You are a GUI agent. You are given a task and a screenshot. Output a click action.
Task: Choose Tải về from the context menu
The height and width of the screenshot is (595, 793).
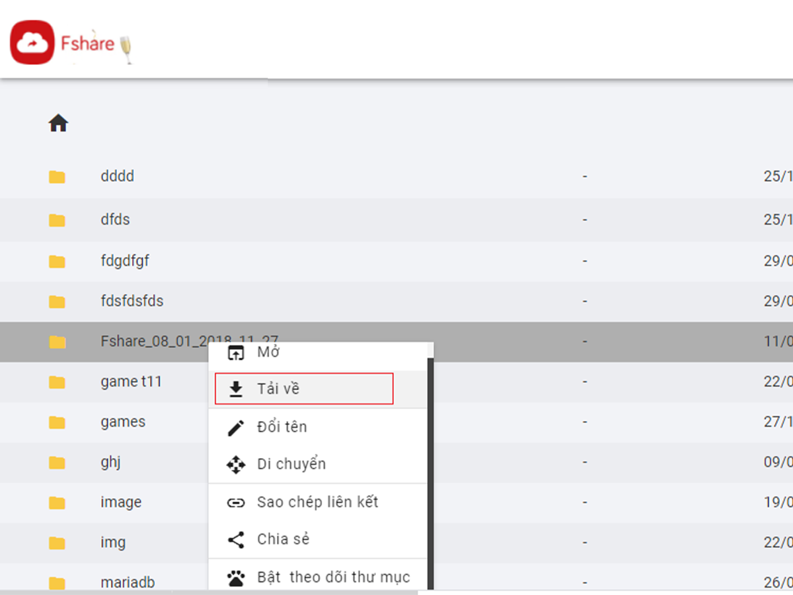[278, 389]
